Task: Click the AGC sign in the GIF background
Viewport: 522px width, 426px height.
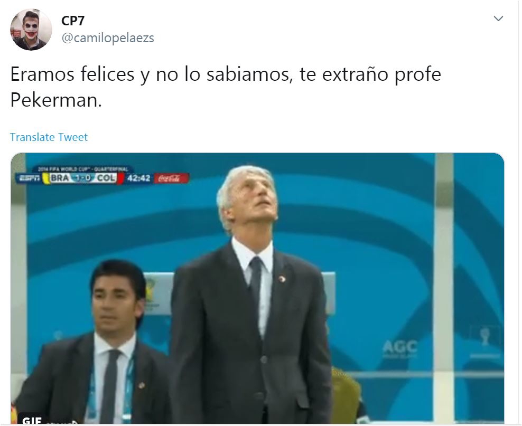Action: coord(399,347)
